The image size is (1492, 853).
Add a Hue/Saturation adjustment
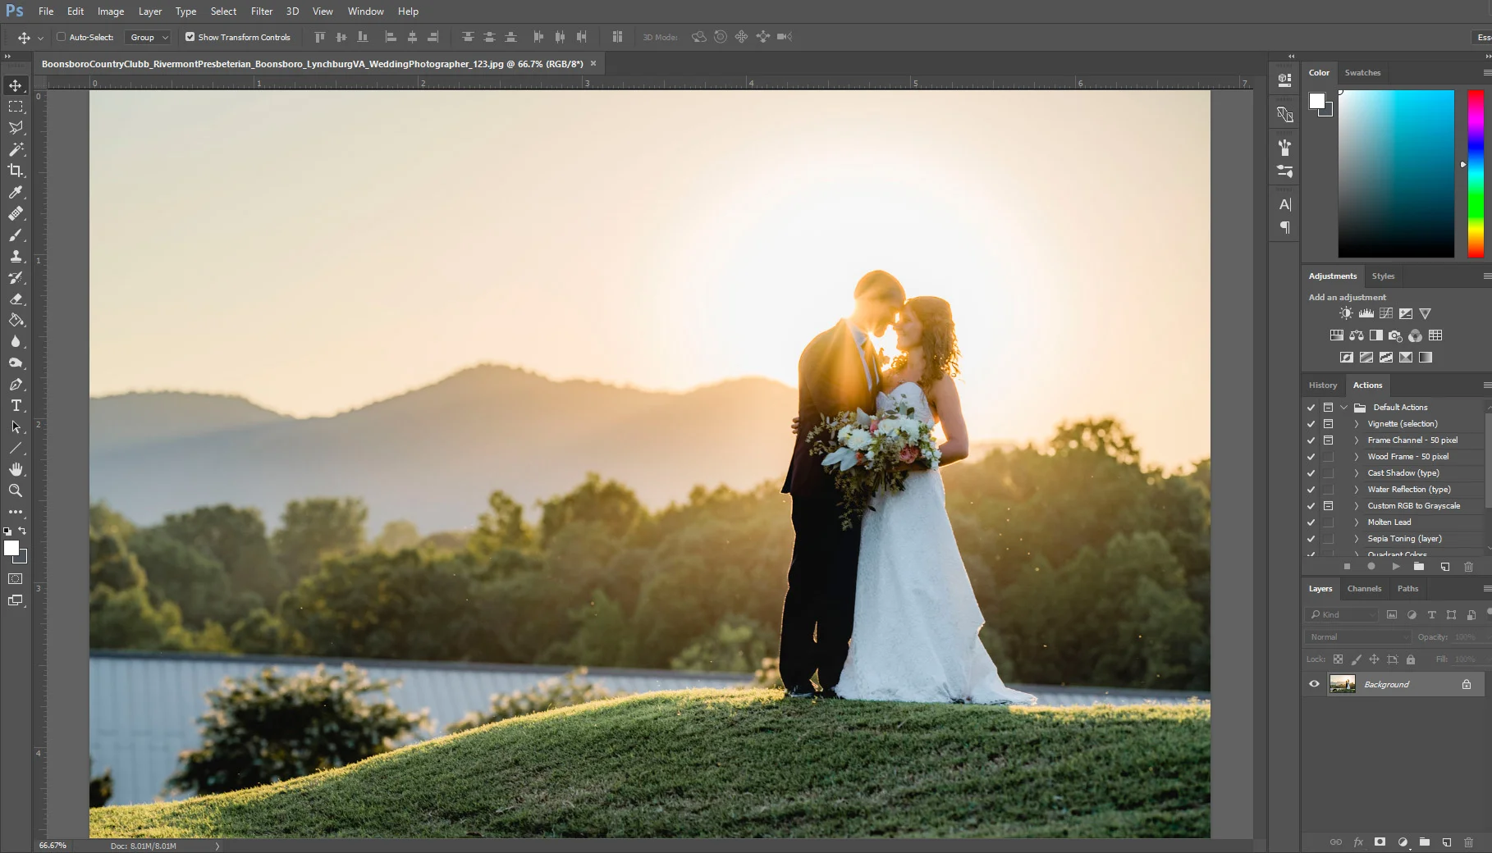coord(1338,335)
